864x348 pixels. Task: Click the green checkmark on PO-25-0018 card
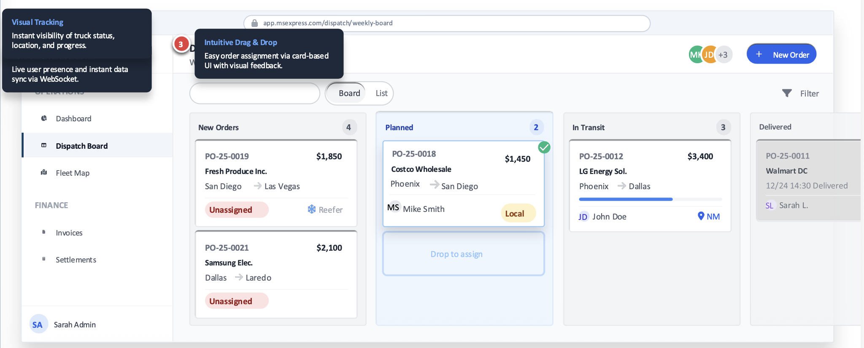pyautogui.click(x=544, y=147)
